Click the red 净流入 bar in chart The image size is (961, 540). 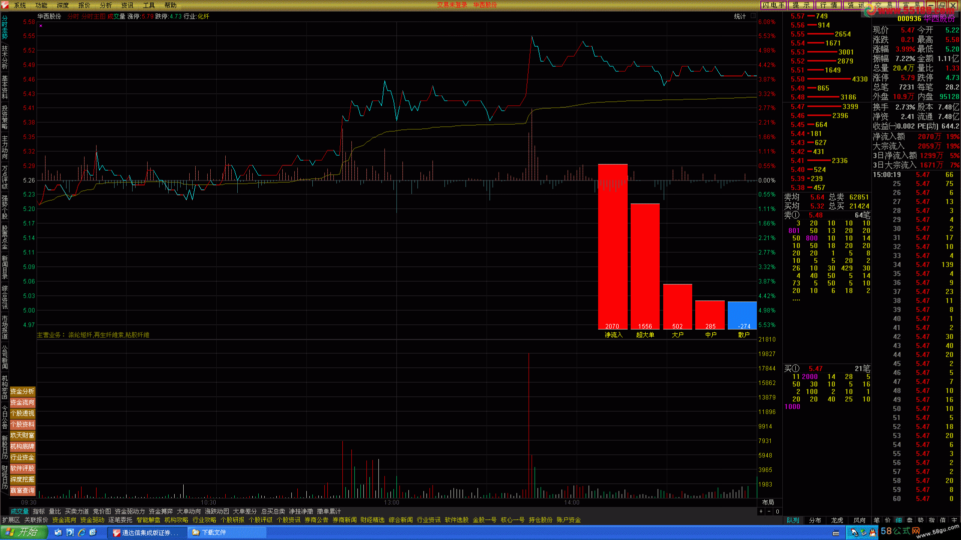613,246
